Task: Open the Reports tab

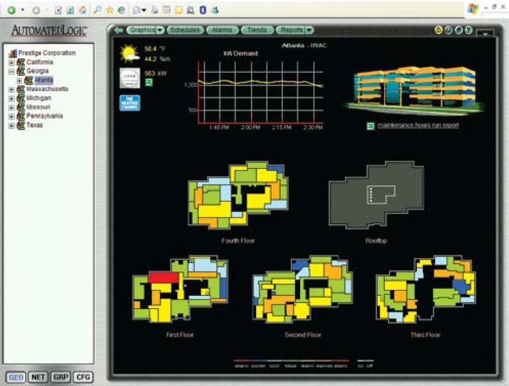Action: pyautogui.click(x=291, y=30)
